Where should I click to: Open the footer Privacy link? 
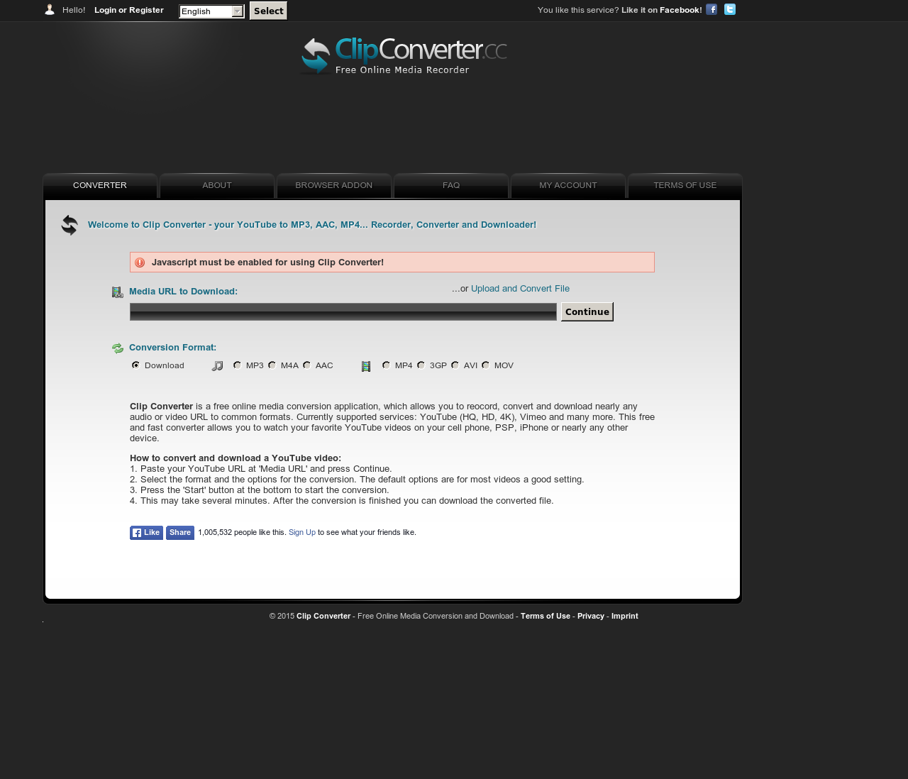tap(591, 616)
